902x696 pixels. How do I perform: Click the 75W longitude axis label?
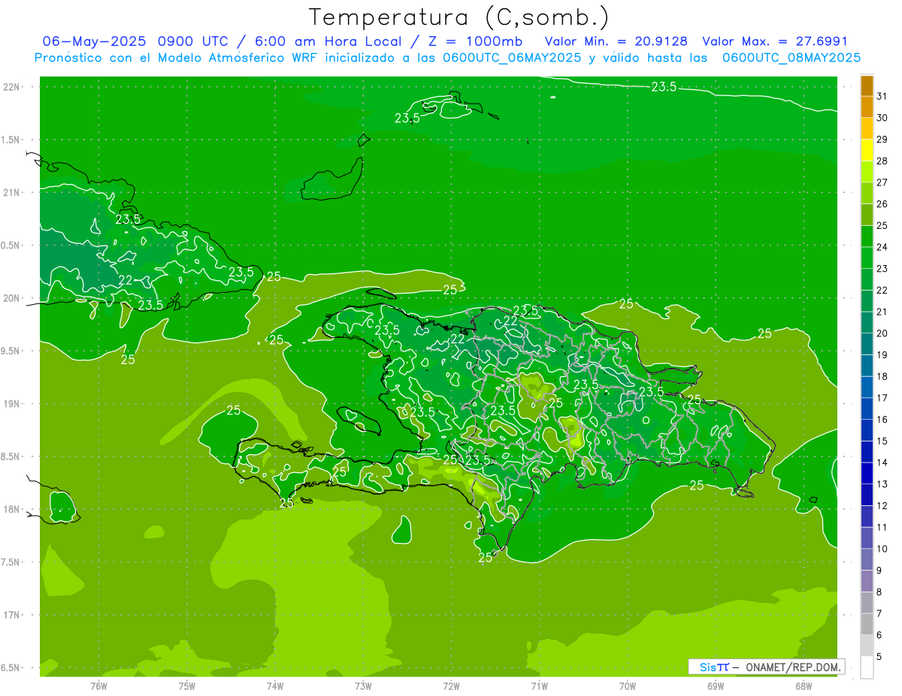coord(186,685)
